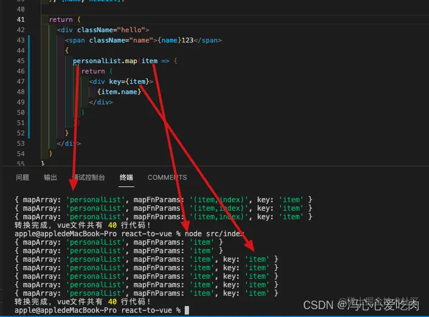Click line number 47 in gutter
This screenshot has width=429, height=317.
(21, 81)
